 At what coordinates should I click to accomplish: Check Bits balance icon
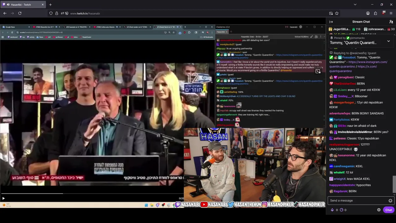coord(333,210)
